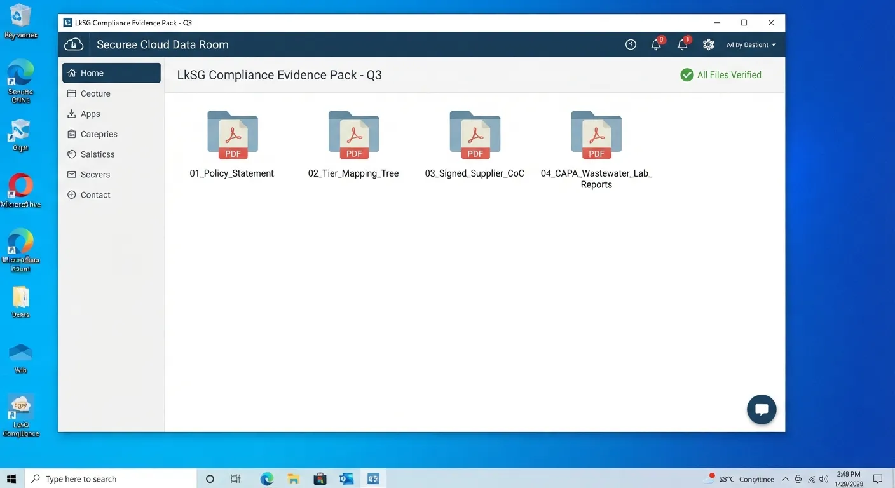This screenshot has height=488, width=895.
Task: Click the Windows search box
Action: click(110, 478)
